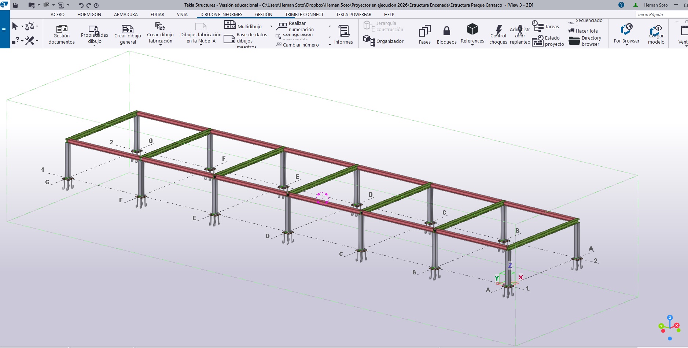Open the blue hamburger file menu
688x348 pixels.
(x=4, y=30)
